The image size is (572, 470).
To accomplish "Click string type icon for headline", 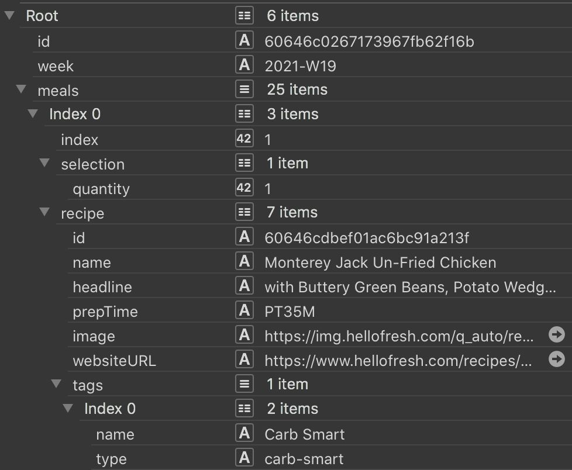I will pos(244,286).
